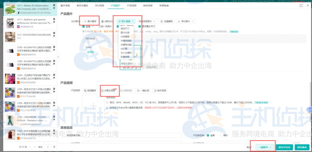
Task: Click the AI图生视频 button
Action: [x=108, y=90]
